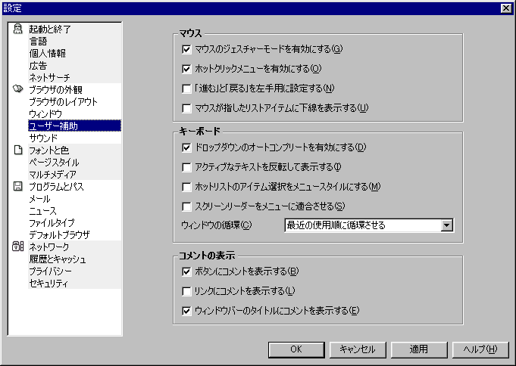
Task: Select プログラムとパス in the settings list
Action: [x=74, y=186]
